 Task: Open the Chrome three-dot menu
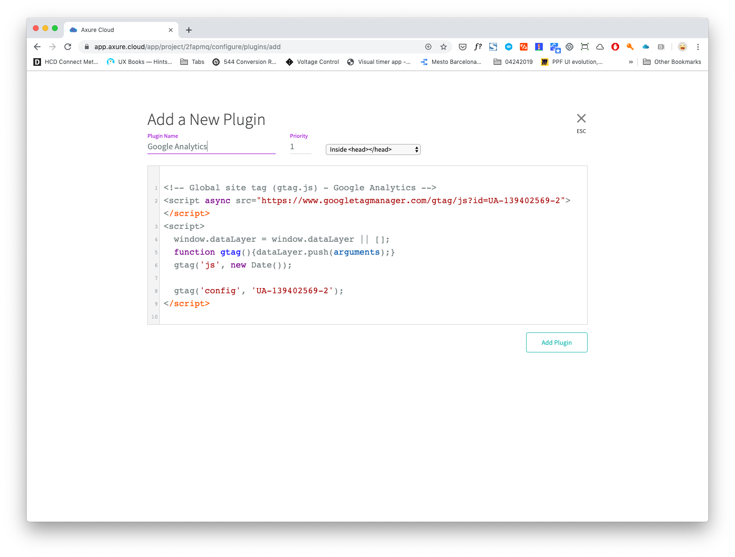[x=698, y=47]
